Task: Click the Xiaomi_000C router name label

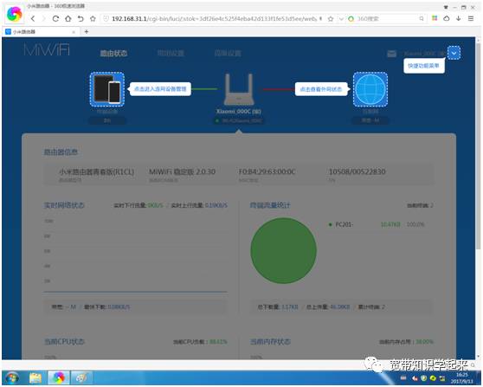Action: pos(239,111)
